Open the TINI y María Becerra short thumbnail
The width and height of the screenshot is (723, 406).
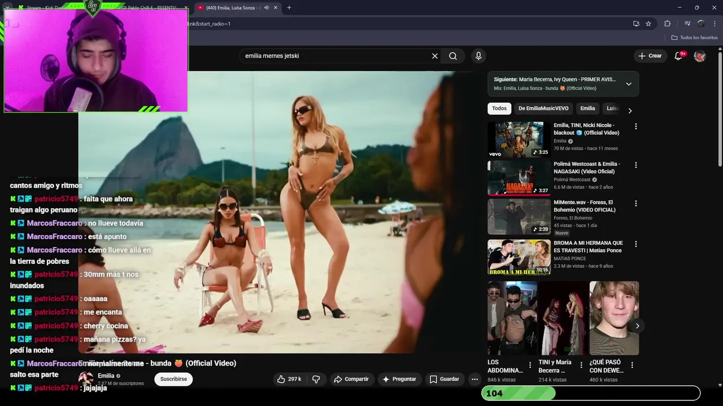(563, 318)
